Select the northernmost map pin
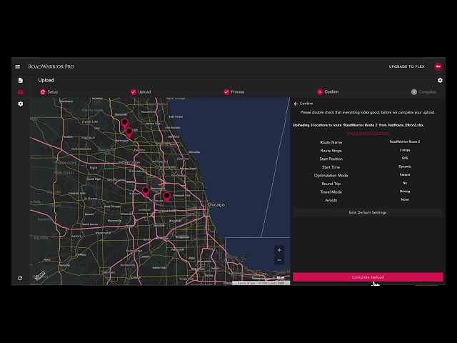The width and height of the screenshot is (457, 343). click(x=124, y=124)
